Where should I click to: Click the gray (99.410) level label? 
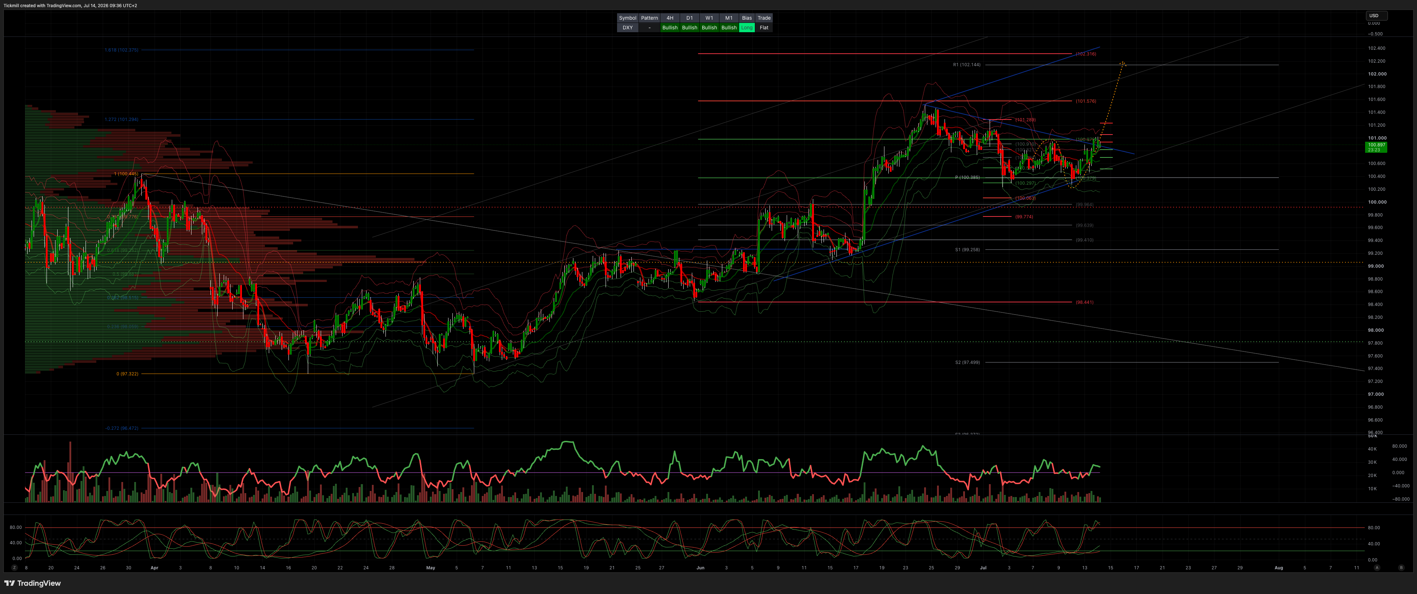click(x=1084, y=240)
